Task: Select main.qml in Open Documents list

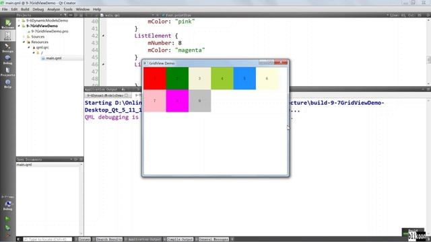Action: 24,165
